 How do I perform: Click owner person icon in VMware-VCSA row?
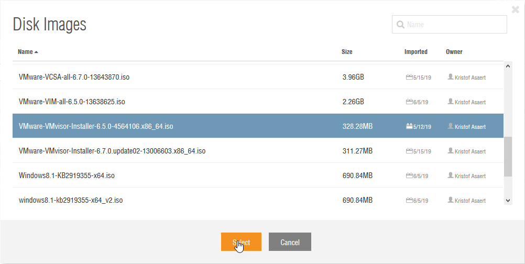click(450, 77)
